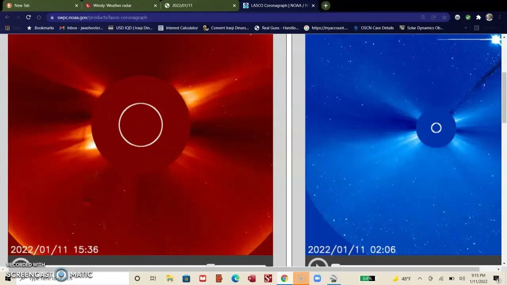
Task: Open the USD IQD bookmark
Action: tap(130, 28)
